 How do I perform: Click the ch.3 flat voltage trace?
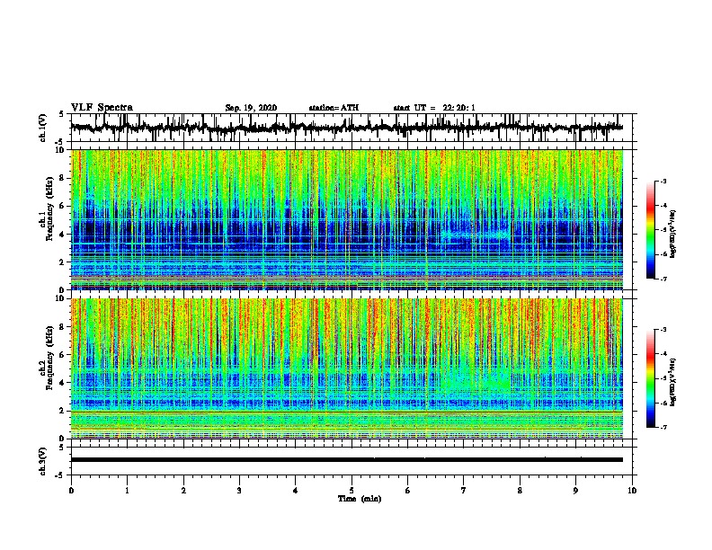pyautogui.click(x=347, y=460)
